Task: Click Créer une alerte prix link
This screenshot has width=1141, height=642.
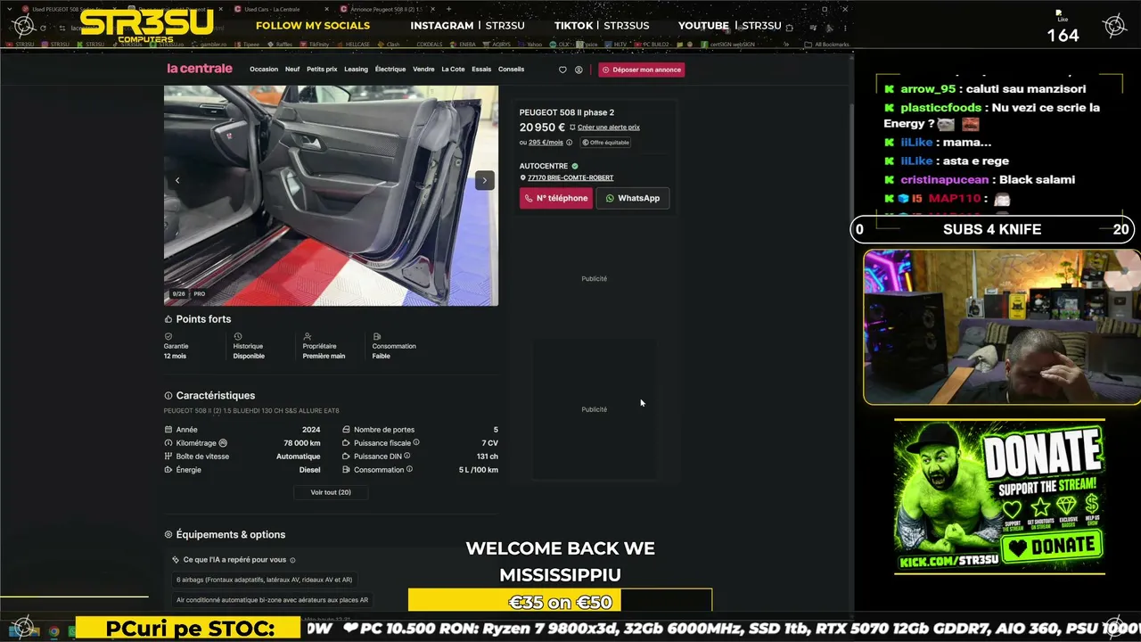Action: click(608, 128)
